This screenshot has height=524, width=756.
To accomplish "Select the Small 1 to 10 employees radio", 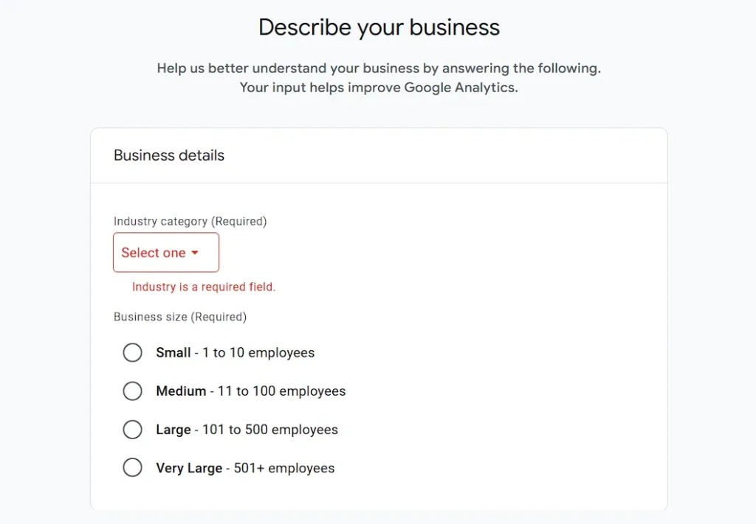I will 133,353.
